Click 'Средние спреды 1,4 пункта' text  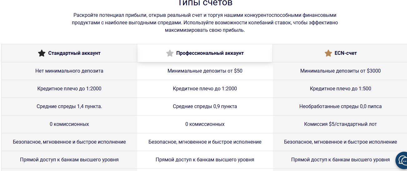69,107
